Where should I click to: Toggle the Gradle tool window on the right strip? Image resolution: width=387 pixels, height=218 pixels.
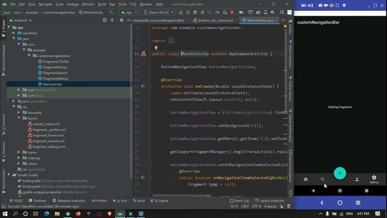click(x=290, y=27)
